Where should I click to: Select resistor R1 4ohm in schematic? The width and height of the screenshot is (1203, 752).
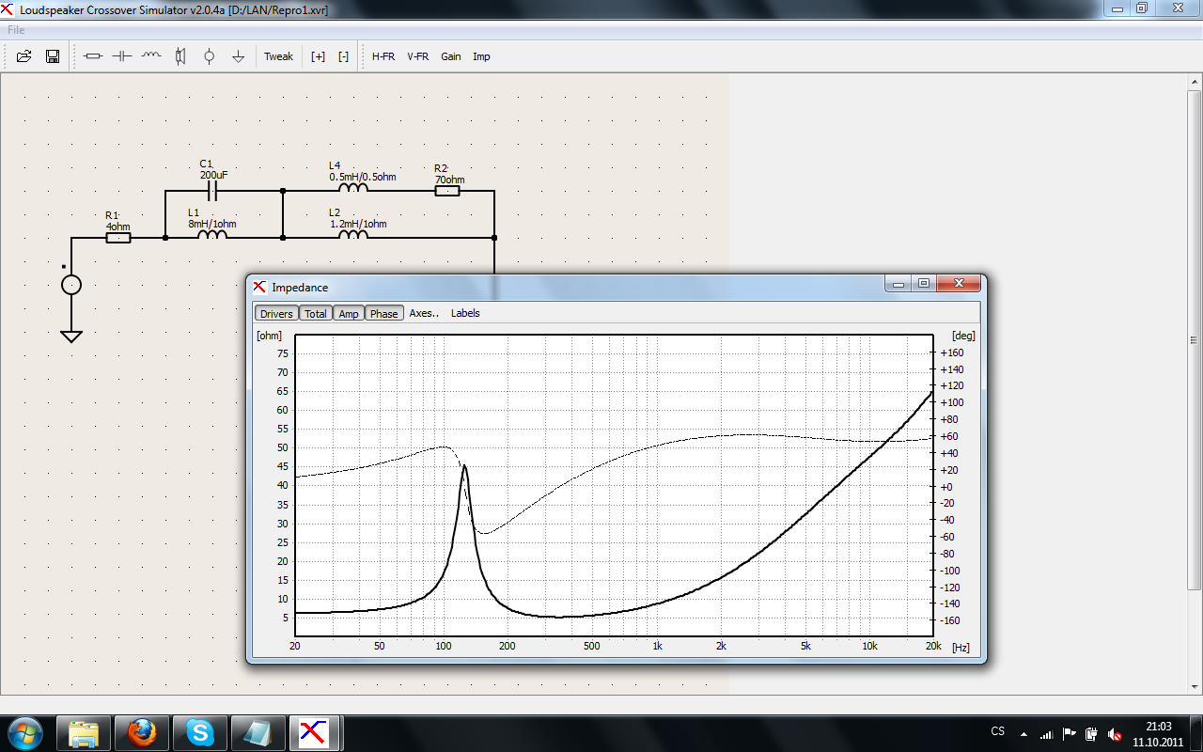tap(118, 238)
